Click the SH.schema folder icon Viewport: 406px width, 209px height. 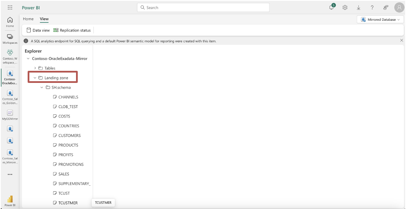click(x=48, y=88)
